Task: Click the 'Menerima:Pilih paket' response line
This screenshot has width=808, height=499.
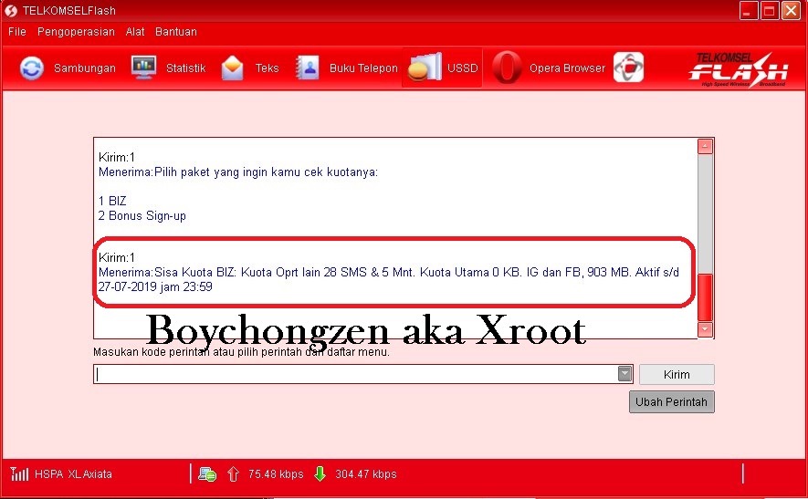Action: pos(238,172)
